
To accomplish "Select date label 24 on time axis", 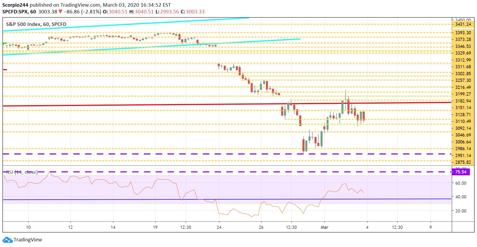I will 219,227.
